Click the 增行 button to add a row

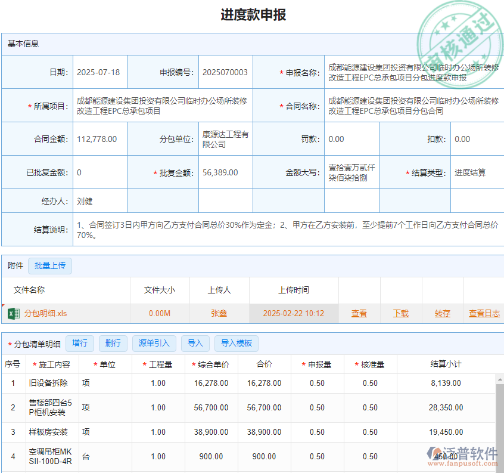(80, 343)
